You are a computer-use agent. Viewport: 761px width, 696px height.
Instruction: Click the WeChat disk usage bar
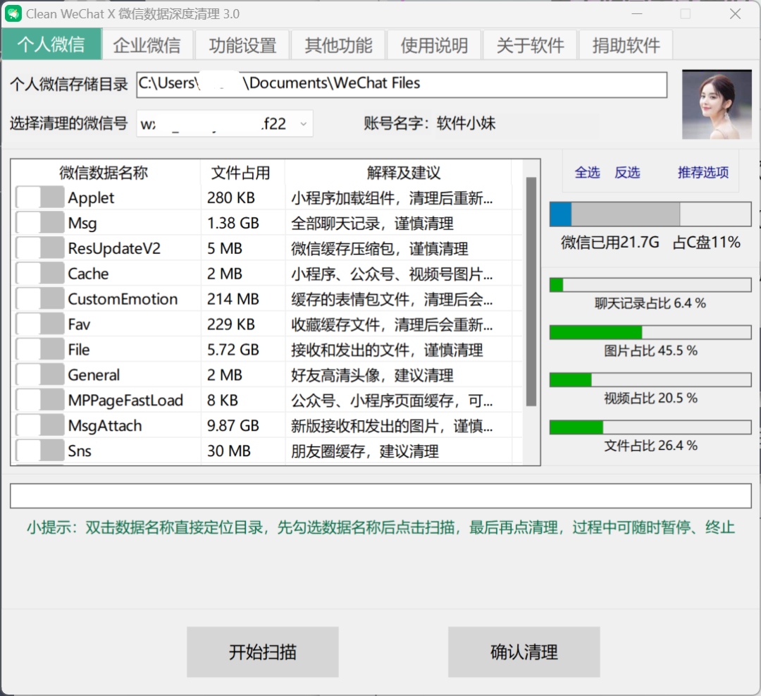pyautogui.click(x=650, y=214)
